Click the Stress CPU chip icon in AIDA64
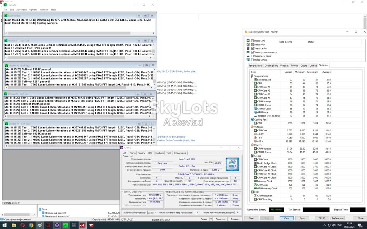Viewport: 367px width, 229px height. click(248, 41)
